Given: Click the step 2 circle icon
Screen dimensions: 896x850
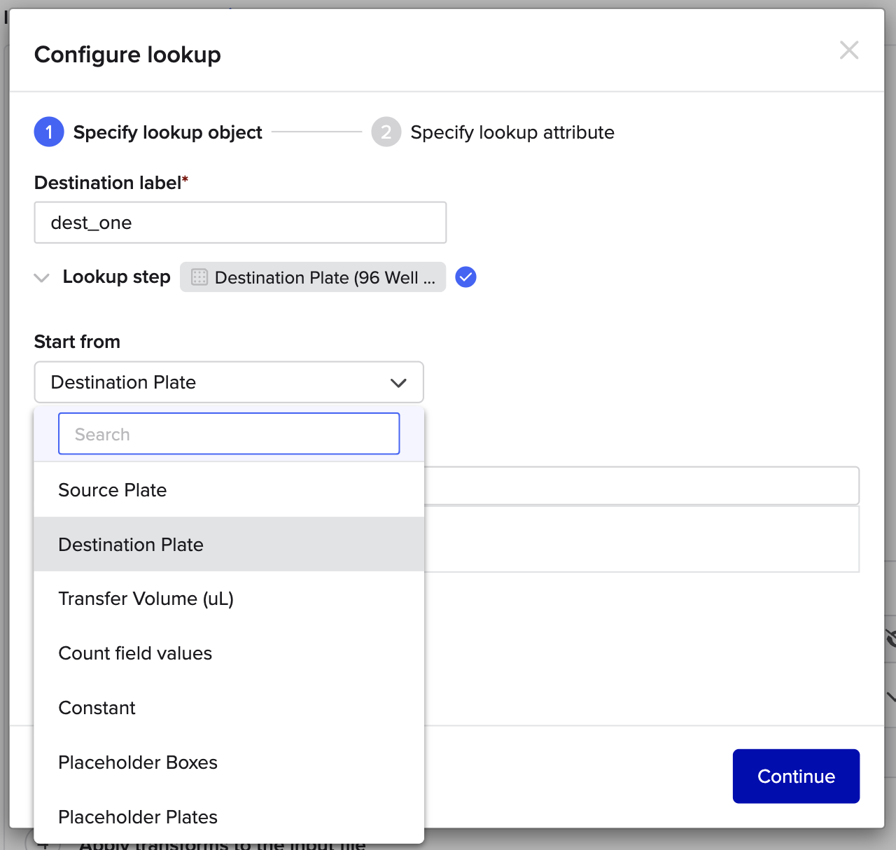Looking at the screenshot, I should pyautogui.click(x=386, y=132).
